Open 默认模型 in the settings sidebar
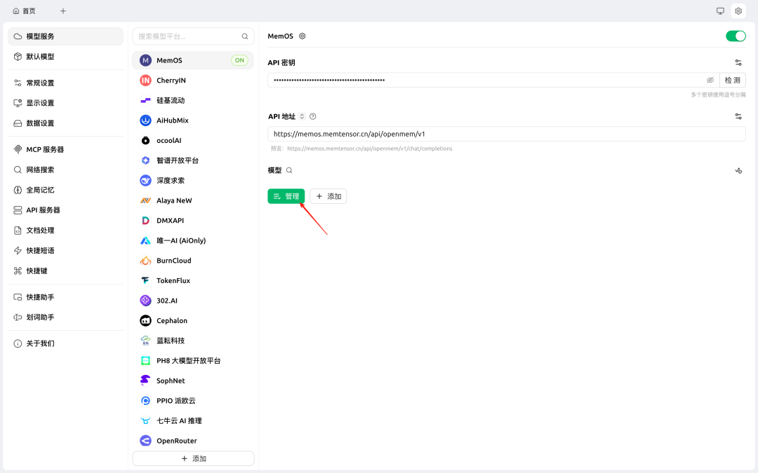This screenshot has height=473, width=758. pyautogui.click(x=66, y=57)
